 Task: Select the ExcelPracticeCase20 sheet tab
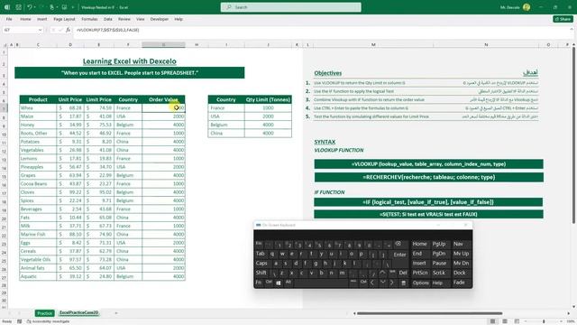point(79,313)
